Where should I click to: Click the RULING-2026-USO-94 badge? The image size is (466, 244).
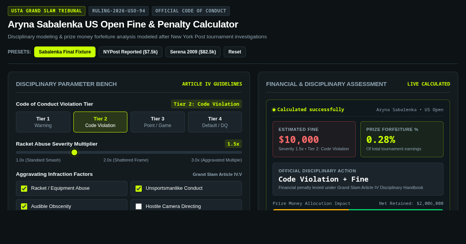pos(118,11)
